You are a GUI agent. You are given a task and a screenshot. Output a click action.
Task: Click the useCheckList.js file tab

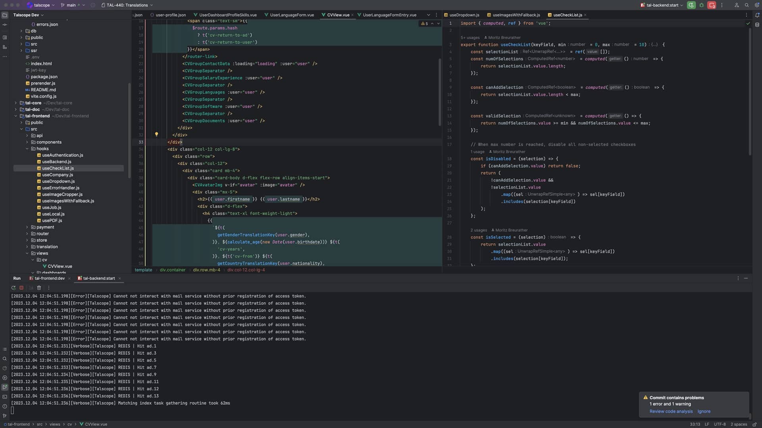tap(568, 15)
